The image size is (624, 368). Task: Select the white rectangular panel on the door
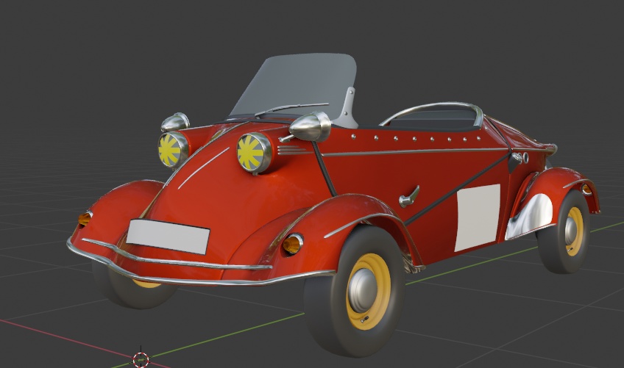pos(477,217)
